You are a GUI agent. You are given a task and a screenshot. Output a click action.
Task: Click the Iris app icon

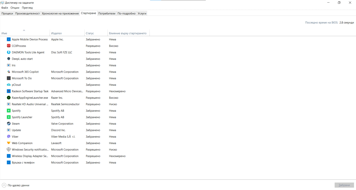[9, 65]
